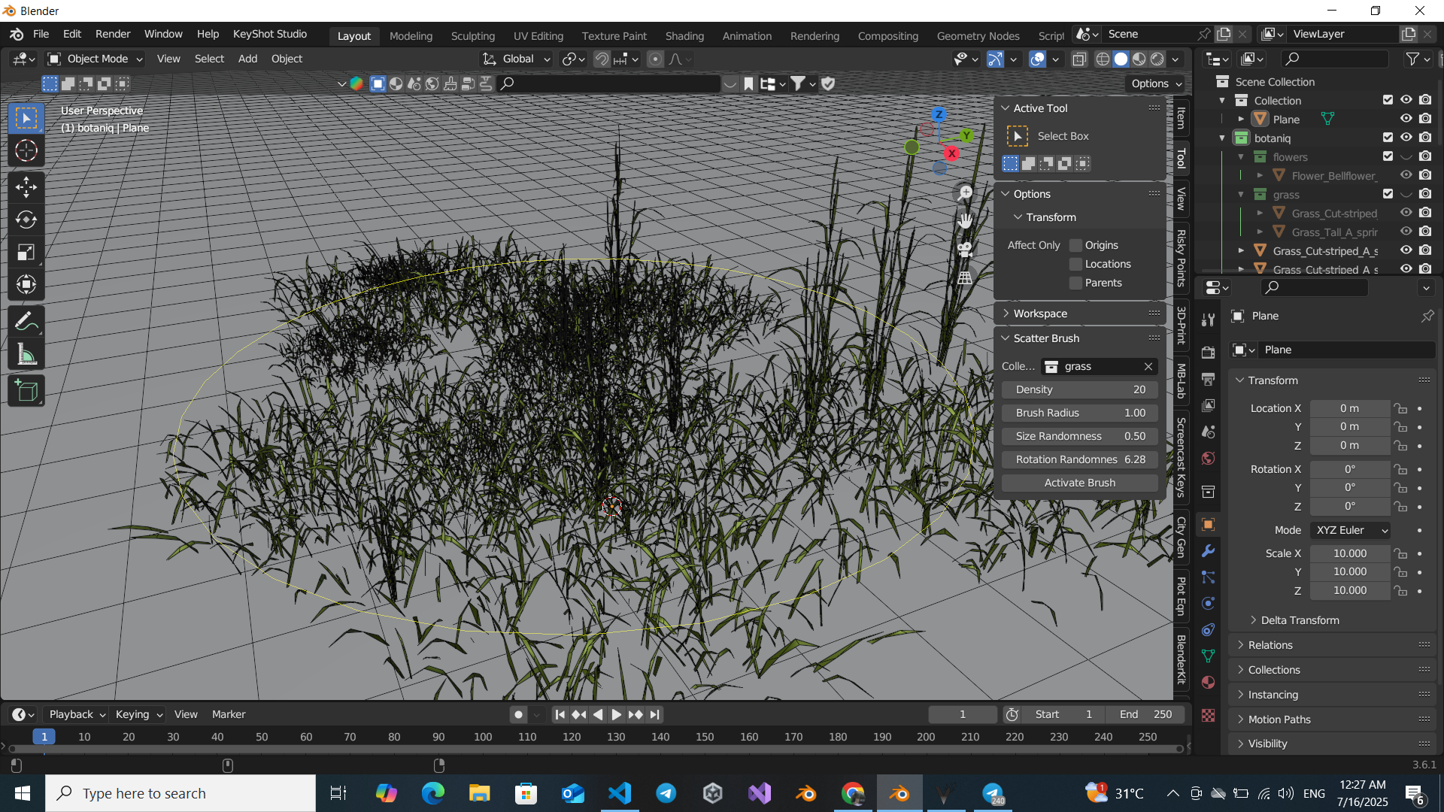Screen dimensions: 1444x812
Task: Switch to the Shading workspace tab
Action: (x=684, y=35)
